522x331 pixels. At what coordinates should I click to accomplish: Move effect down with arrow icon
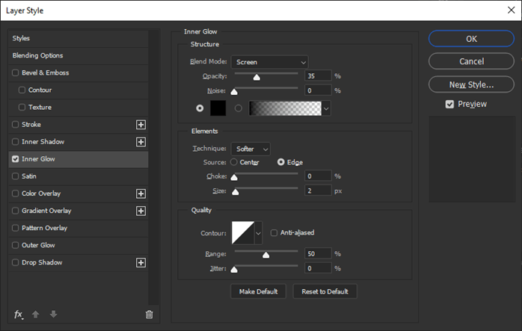pos(53,314)
